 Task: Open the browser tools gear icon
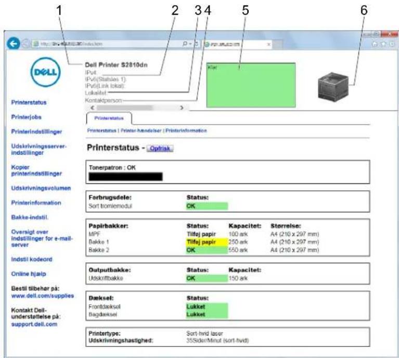click(392, 44)
